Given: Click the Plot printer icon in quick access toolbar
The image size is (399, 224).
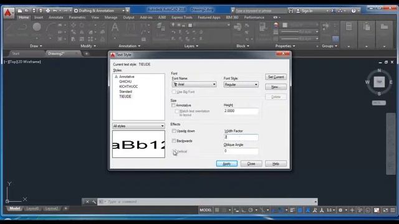Looking at the screenshot, I should point(48,11).
